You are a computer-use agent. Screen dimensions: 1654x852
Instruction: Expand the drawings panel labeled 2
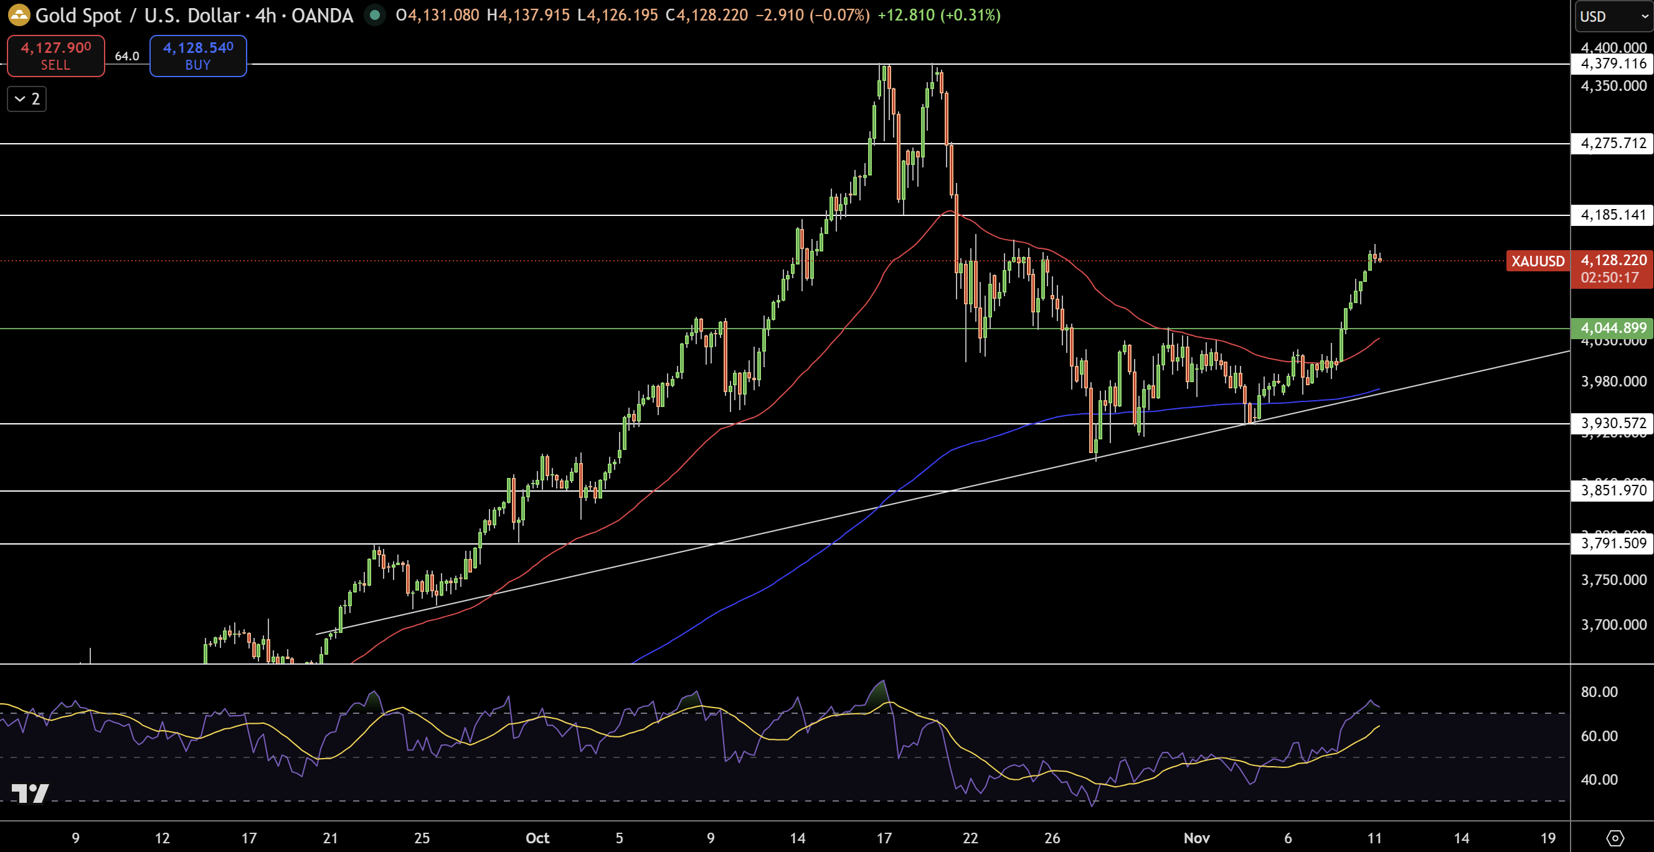pos(26,99)
